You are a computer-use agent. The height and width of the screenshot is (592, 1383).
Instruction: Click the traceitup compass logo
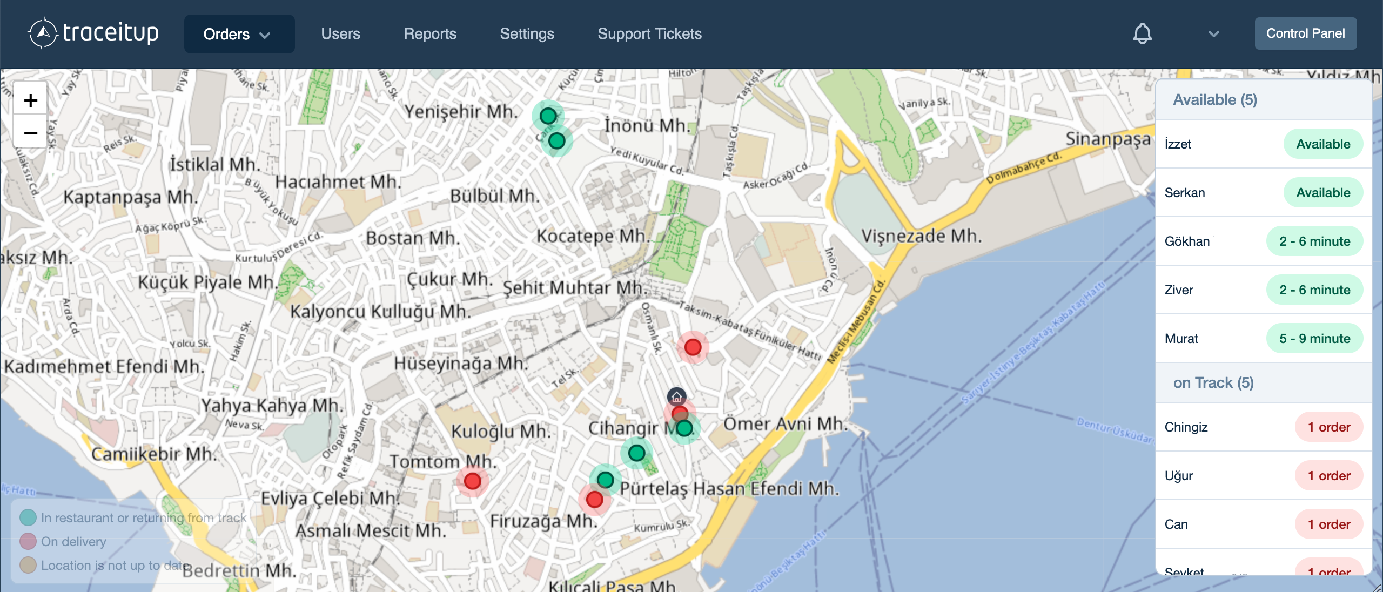point(43,33)
